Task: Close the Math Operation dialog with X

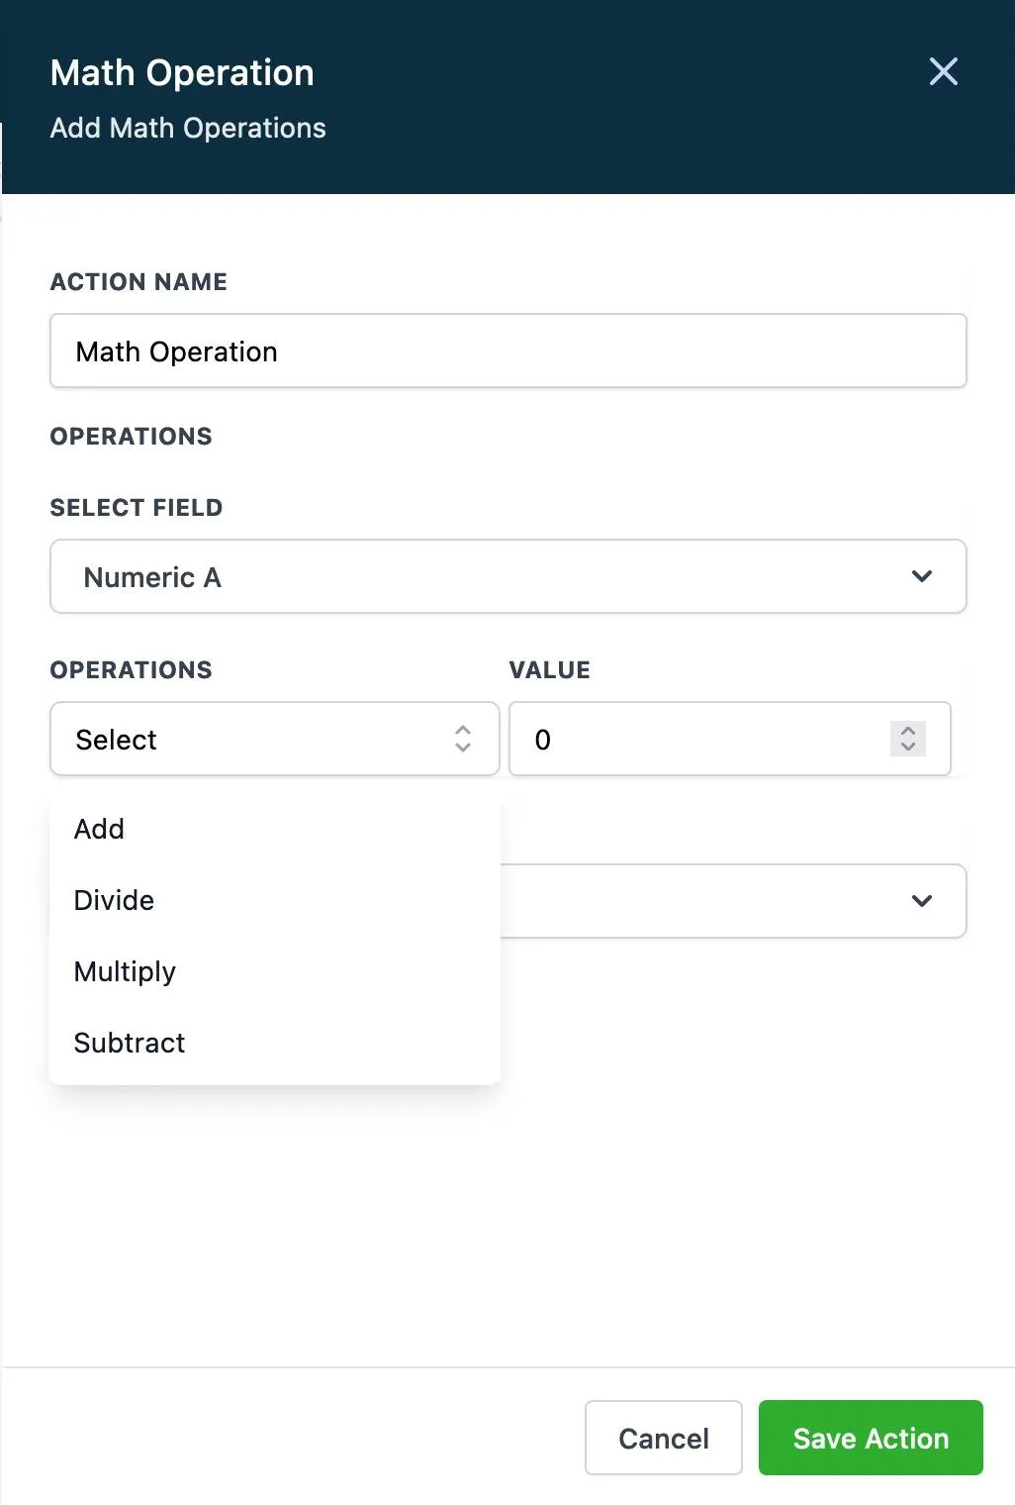Action: pyautogui.click(x=943, y=71)
